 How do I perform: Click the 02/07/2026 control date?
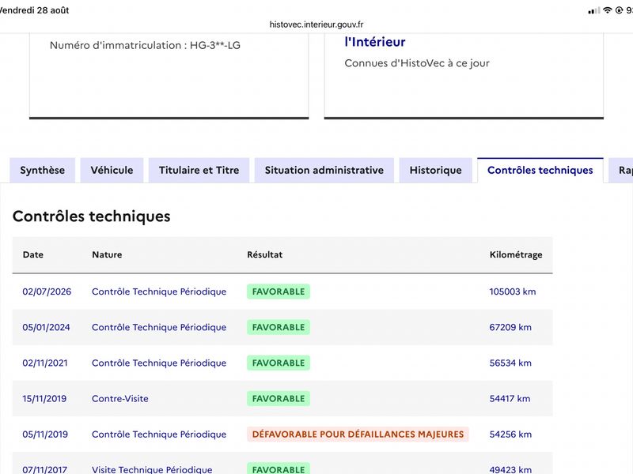(x=47, y=292)
